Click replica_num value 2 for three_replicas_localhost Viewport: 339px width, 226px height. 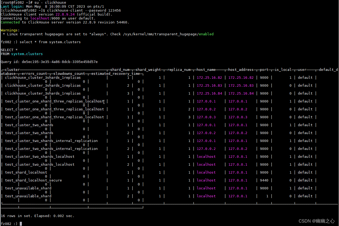pos(189,109)
